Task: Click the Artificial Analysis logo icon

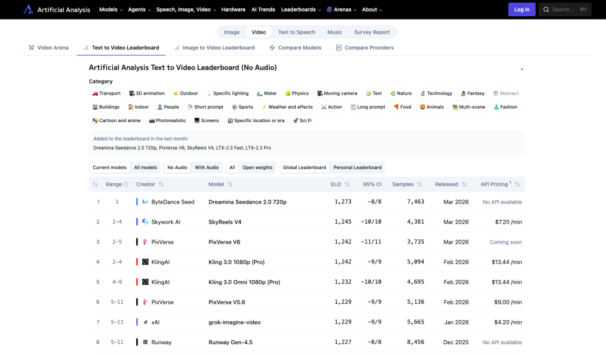Action: [28, 10]
